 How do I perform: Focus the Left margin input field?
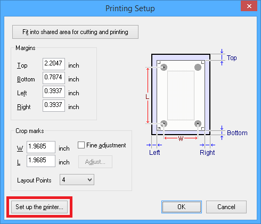click(54, 92)
